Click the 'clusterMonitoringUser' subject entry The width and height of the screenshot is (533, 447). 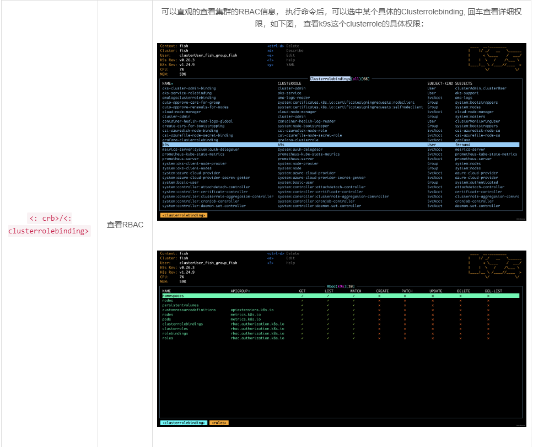pyautogui.click(x=477, y=121)
